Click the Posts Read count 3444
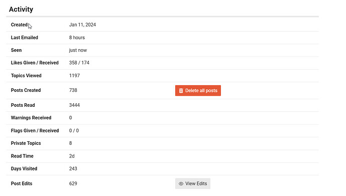This screenshot has width=346, height=196. [74, 105]
